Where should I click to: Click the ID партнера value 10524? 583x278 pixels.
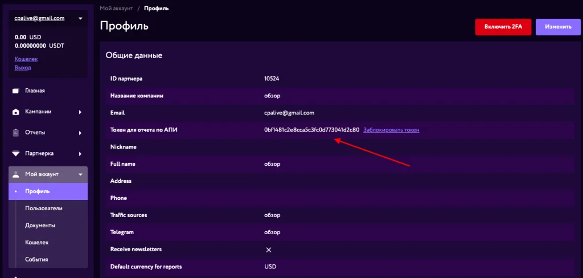pyautogui.click(x=272, y=79)
